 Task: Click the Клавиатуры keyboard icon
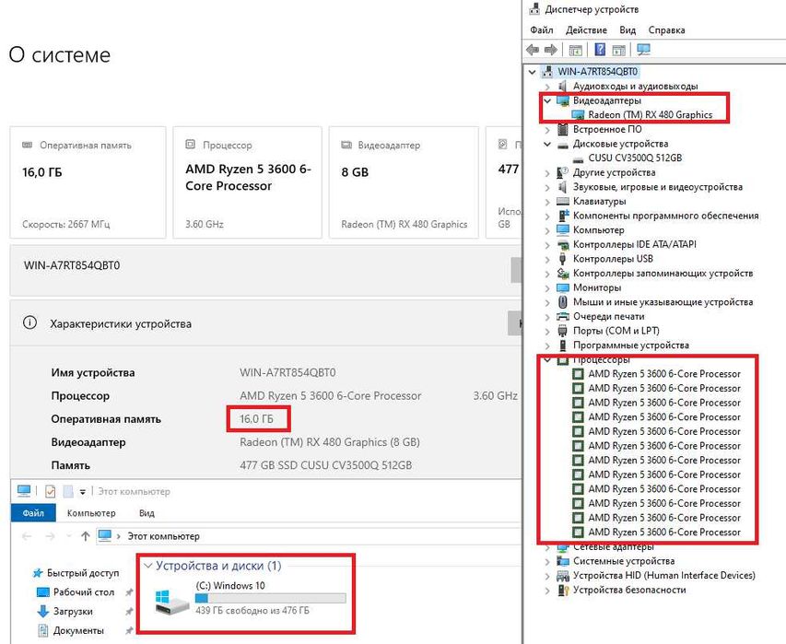[563, 202]
